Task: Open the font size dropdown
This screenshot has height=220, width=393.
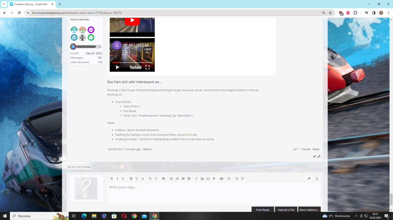Action: click(x=137, y=179)
